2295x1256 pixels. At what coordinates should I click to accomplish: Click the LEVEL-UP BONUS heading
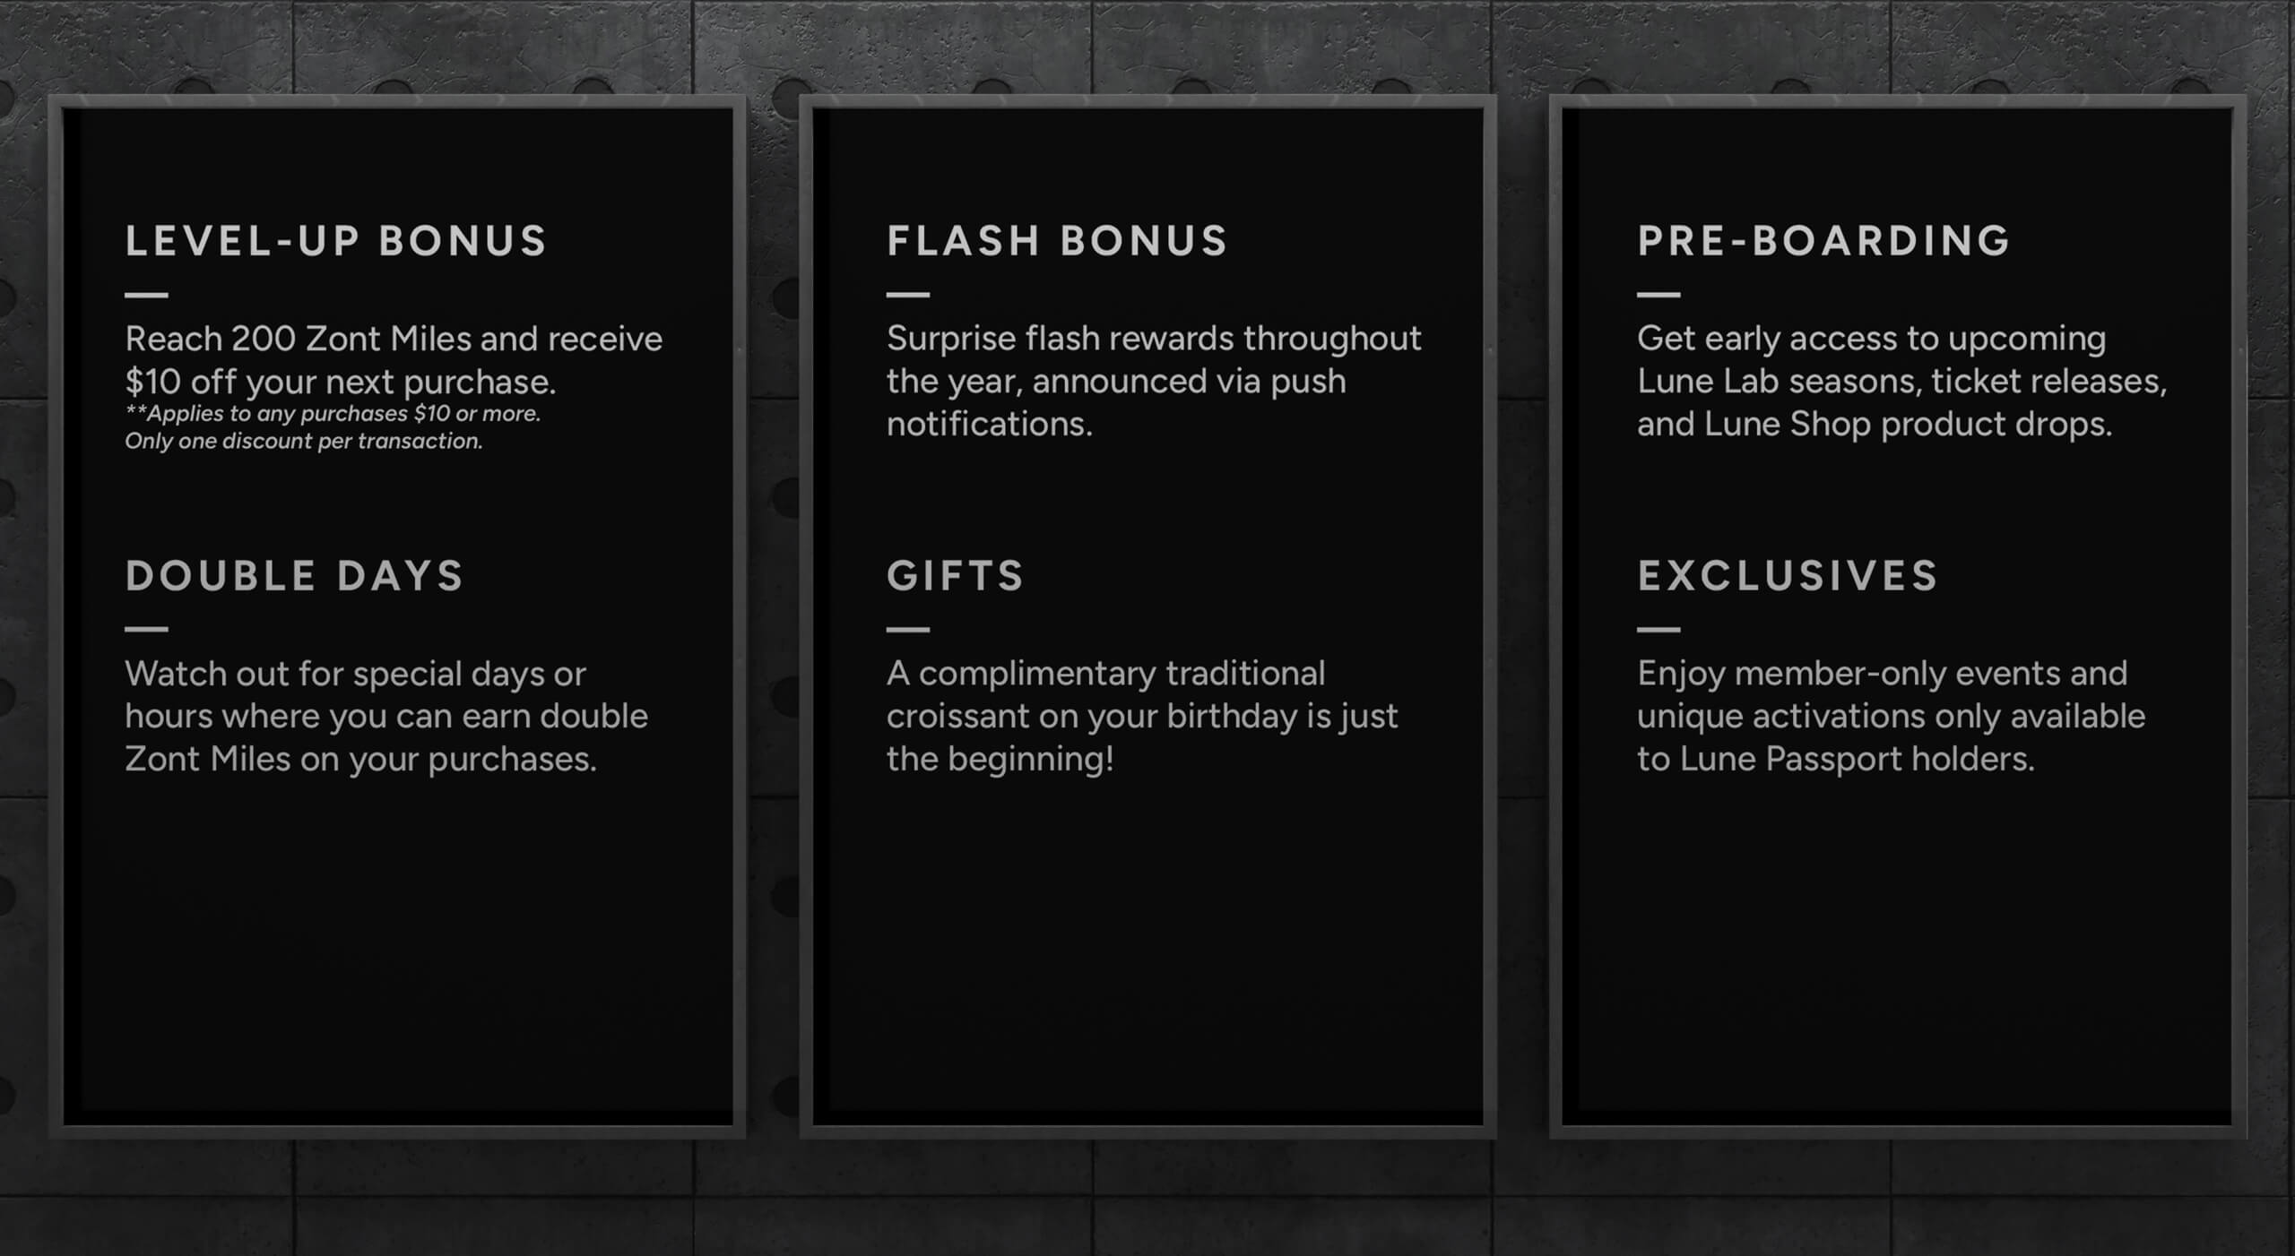pos(335,241)
